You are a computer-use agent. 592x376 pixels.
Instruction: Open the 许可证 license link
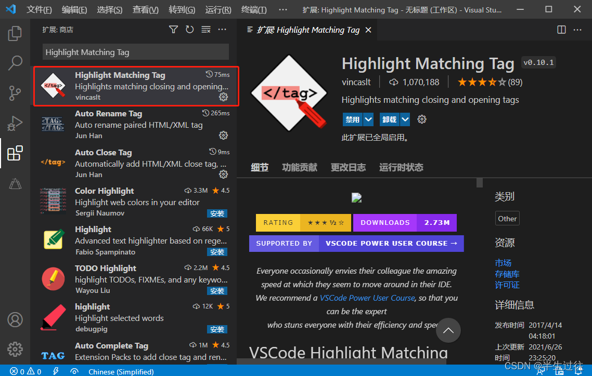coord(507,285)
